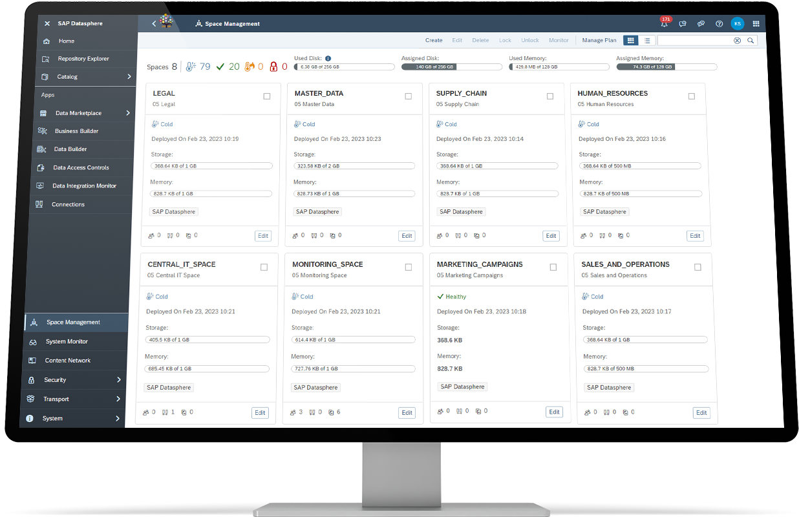Select the MARKETING_CAMPAIGNS checkbox

coord(553,267)
